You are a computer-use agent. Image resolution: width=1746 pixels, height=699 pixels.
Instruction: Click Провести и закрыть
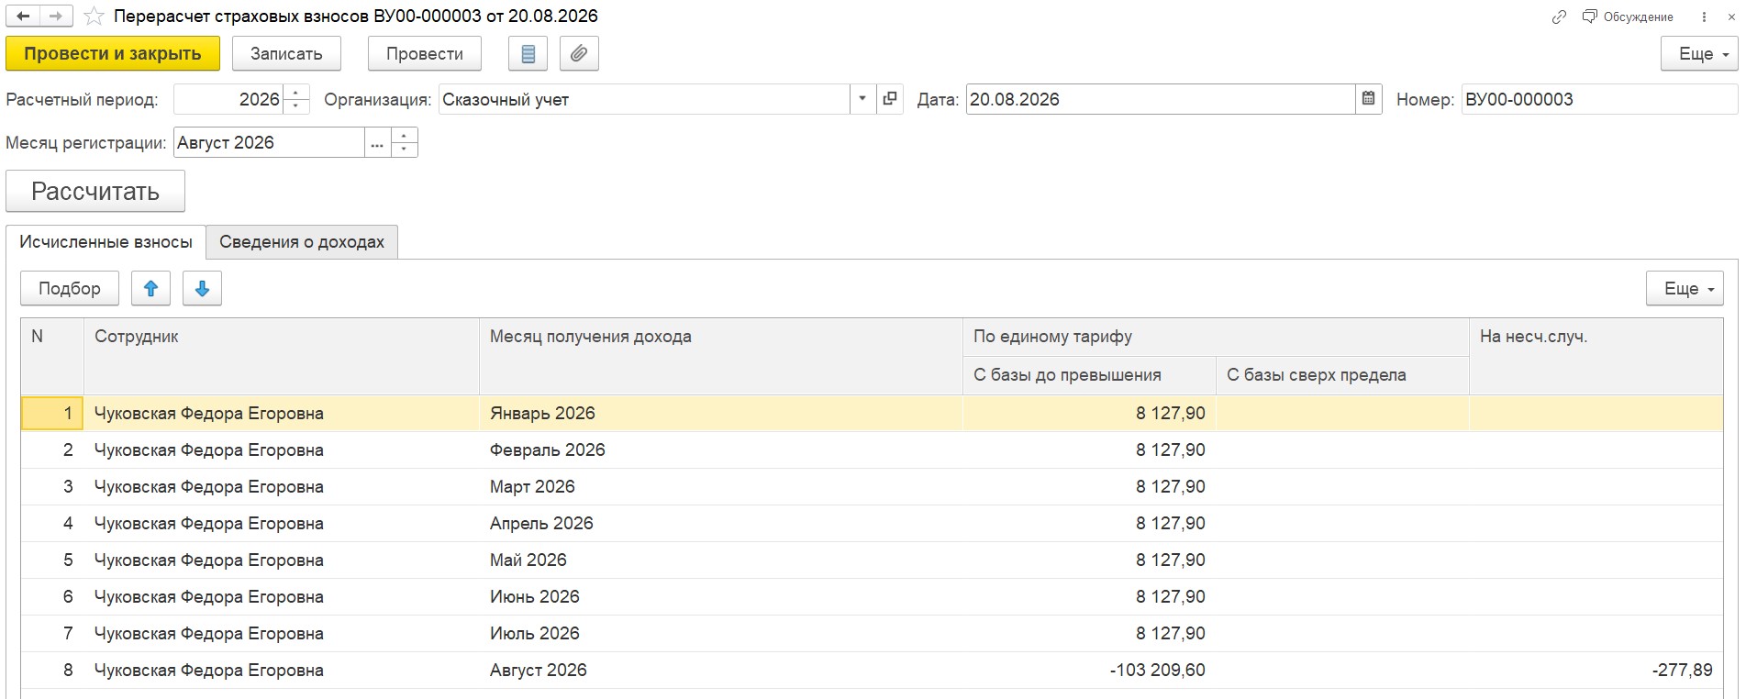[113, 53]
